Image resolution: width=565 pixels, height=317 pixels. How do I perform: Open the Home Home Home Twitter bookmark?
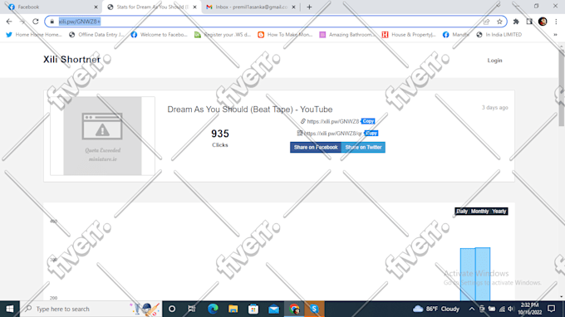coord(34,35)
